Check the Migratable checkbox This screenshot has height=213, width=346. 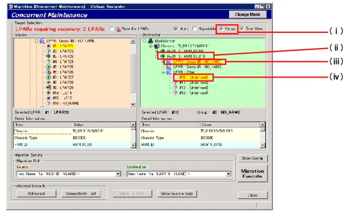coord(194,28)
